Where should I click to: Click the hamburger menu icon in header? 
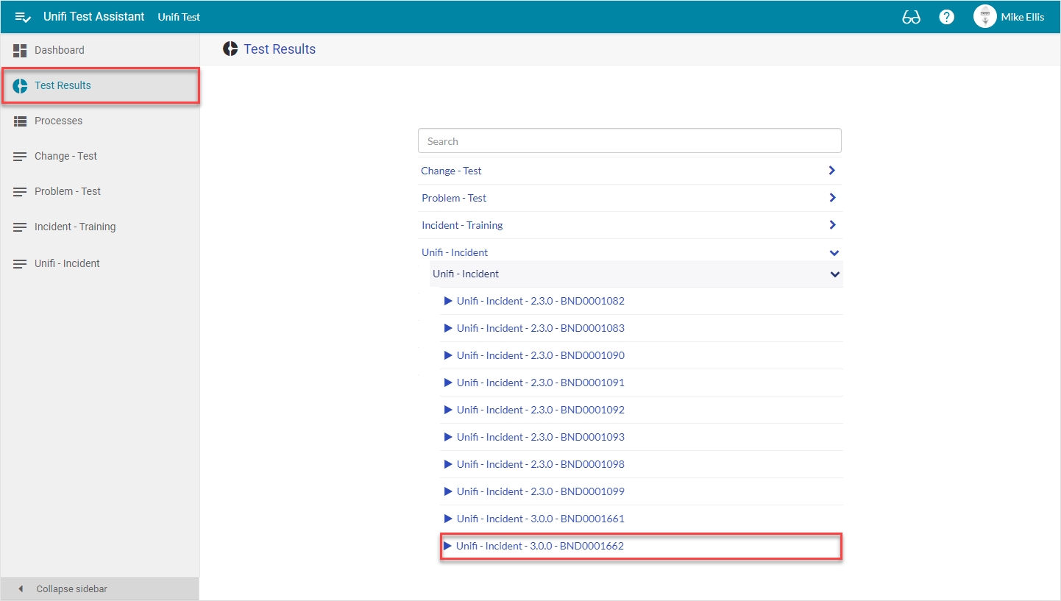[23, 17]
